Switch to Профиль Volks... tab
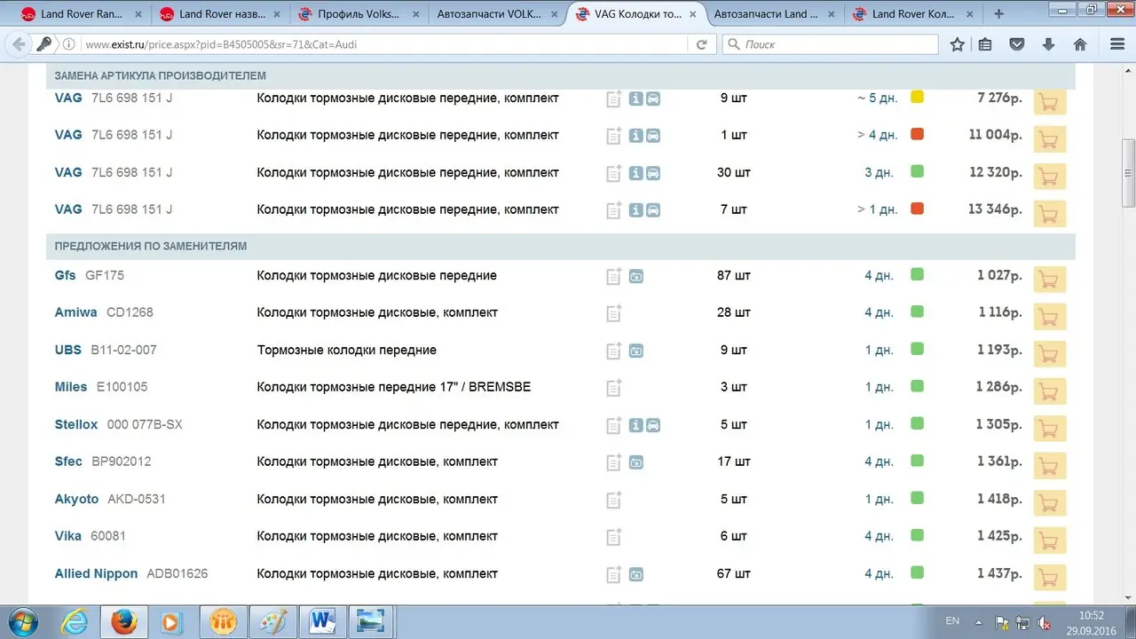This screenshot has width=1136, height=639. point(358,14)
